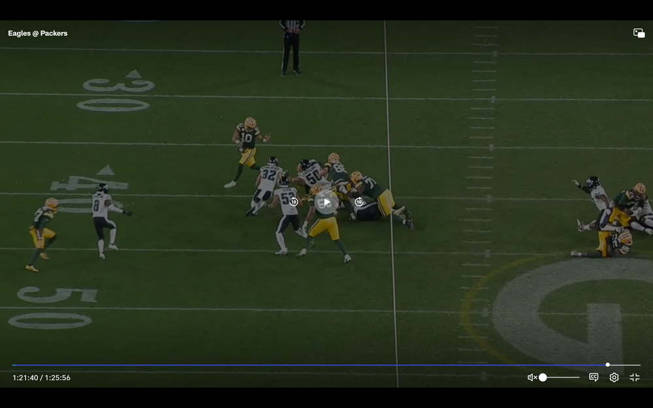Seek to the very start of the video

tap(13, 365)
